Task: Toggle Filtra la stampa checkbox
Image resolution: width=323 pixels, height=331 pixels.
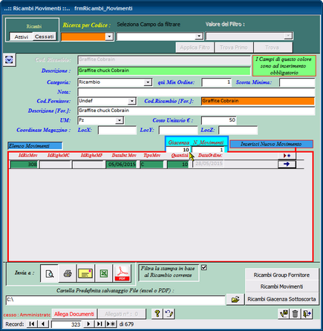Action: click(x=204, y=267)
